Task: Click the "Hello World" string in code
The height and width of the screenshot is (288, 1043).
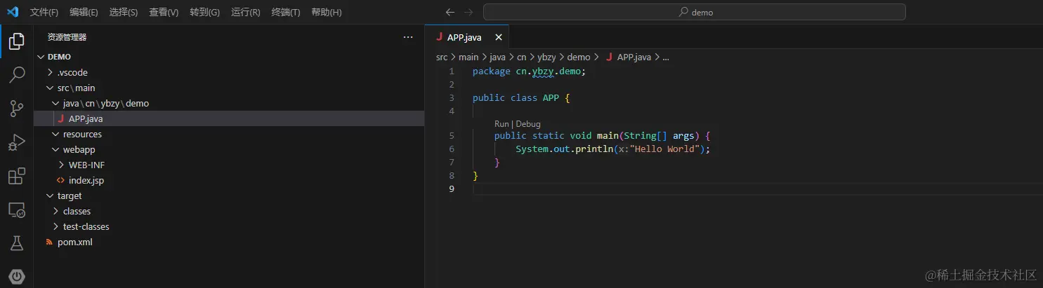Action: 666,149
